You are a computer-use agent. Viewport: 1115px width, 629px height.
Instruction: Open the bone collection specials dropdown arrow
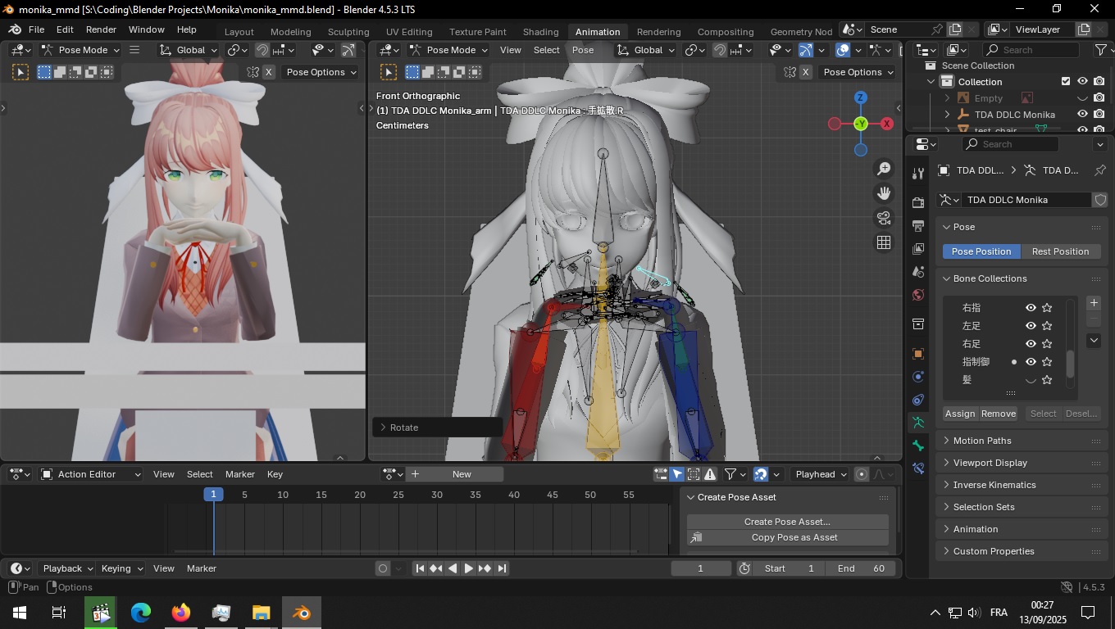coord(1094,341)
